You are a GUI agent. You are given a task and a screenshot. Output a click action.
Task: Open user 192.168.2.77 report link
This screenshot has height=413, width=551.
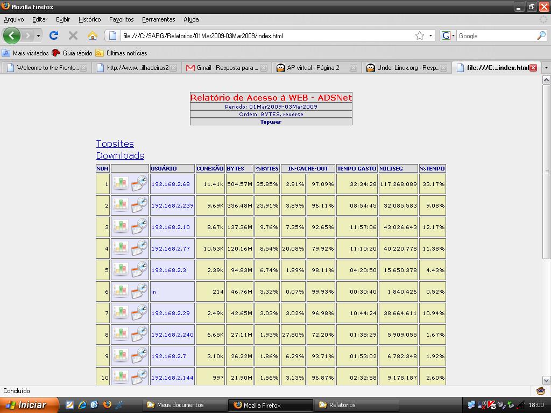tap(171, 248)
